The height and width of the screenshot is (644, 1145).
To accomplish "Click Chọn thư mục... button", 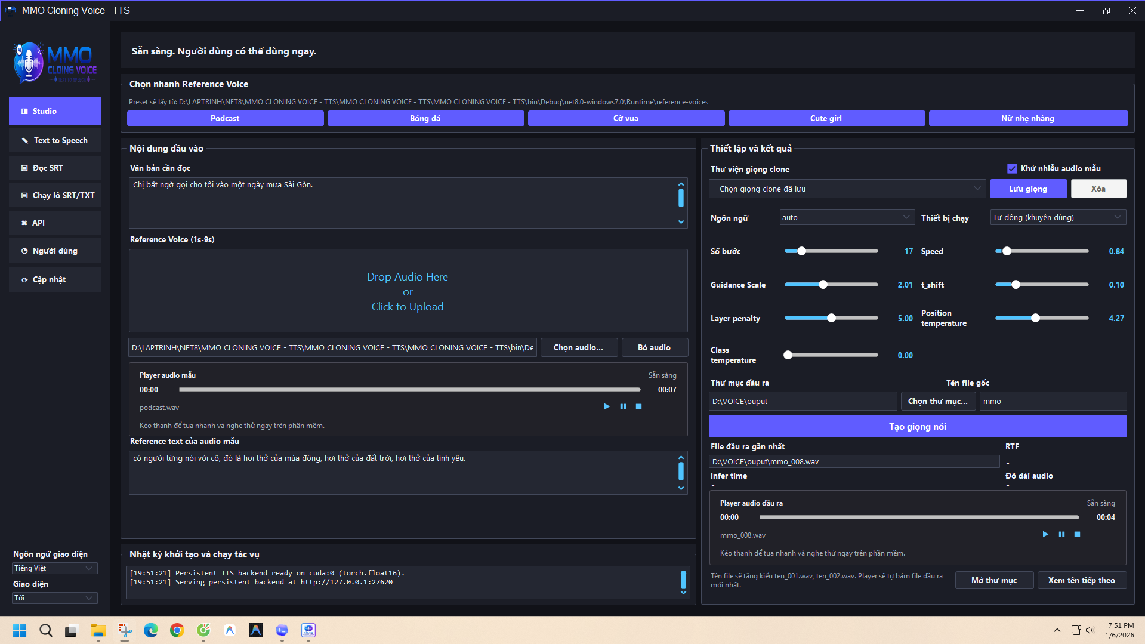I will tap(938, 401).
